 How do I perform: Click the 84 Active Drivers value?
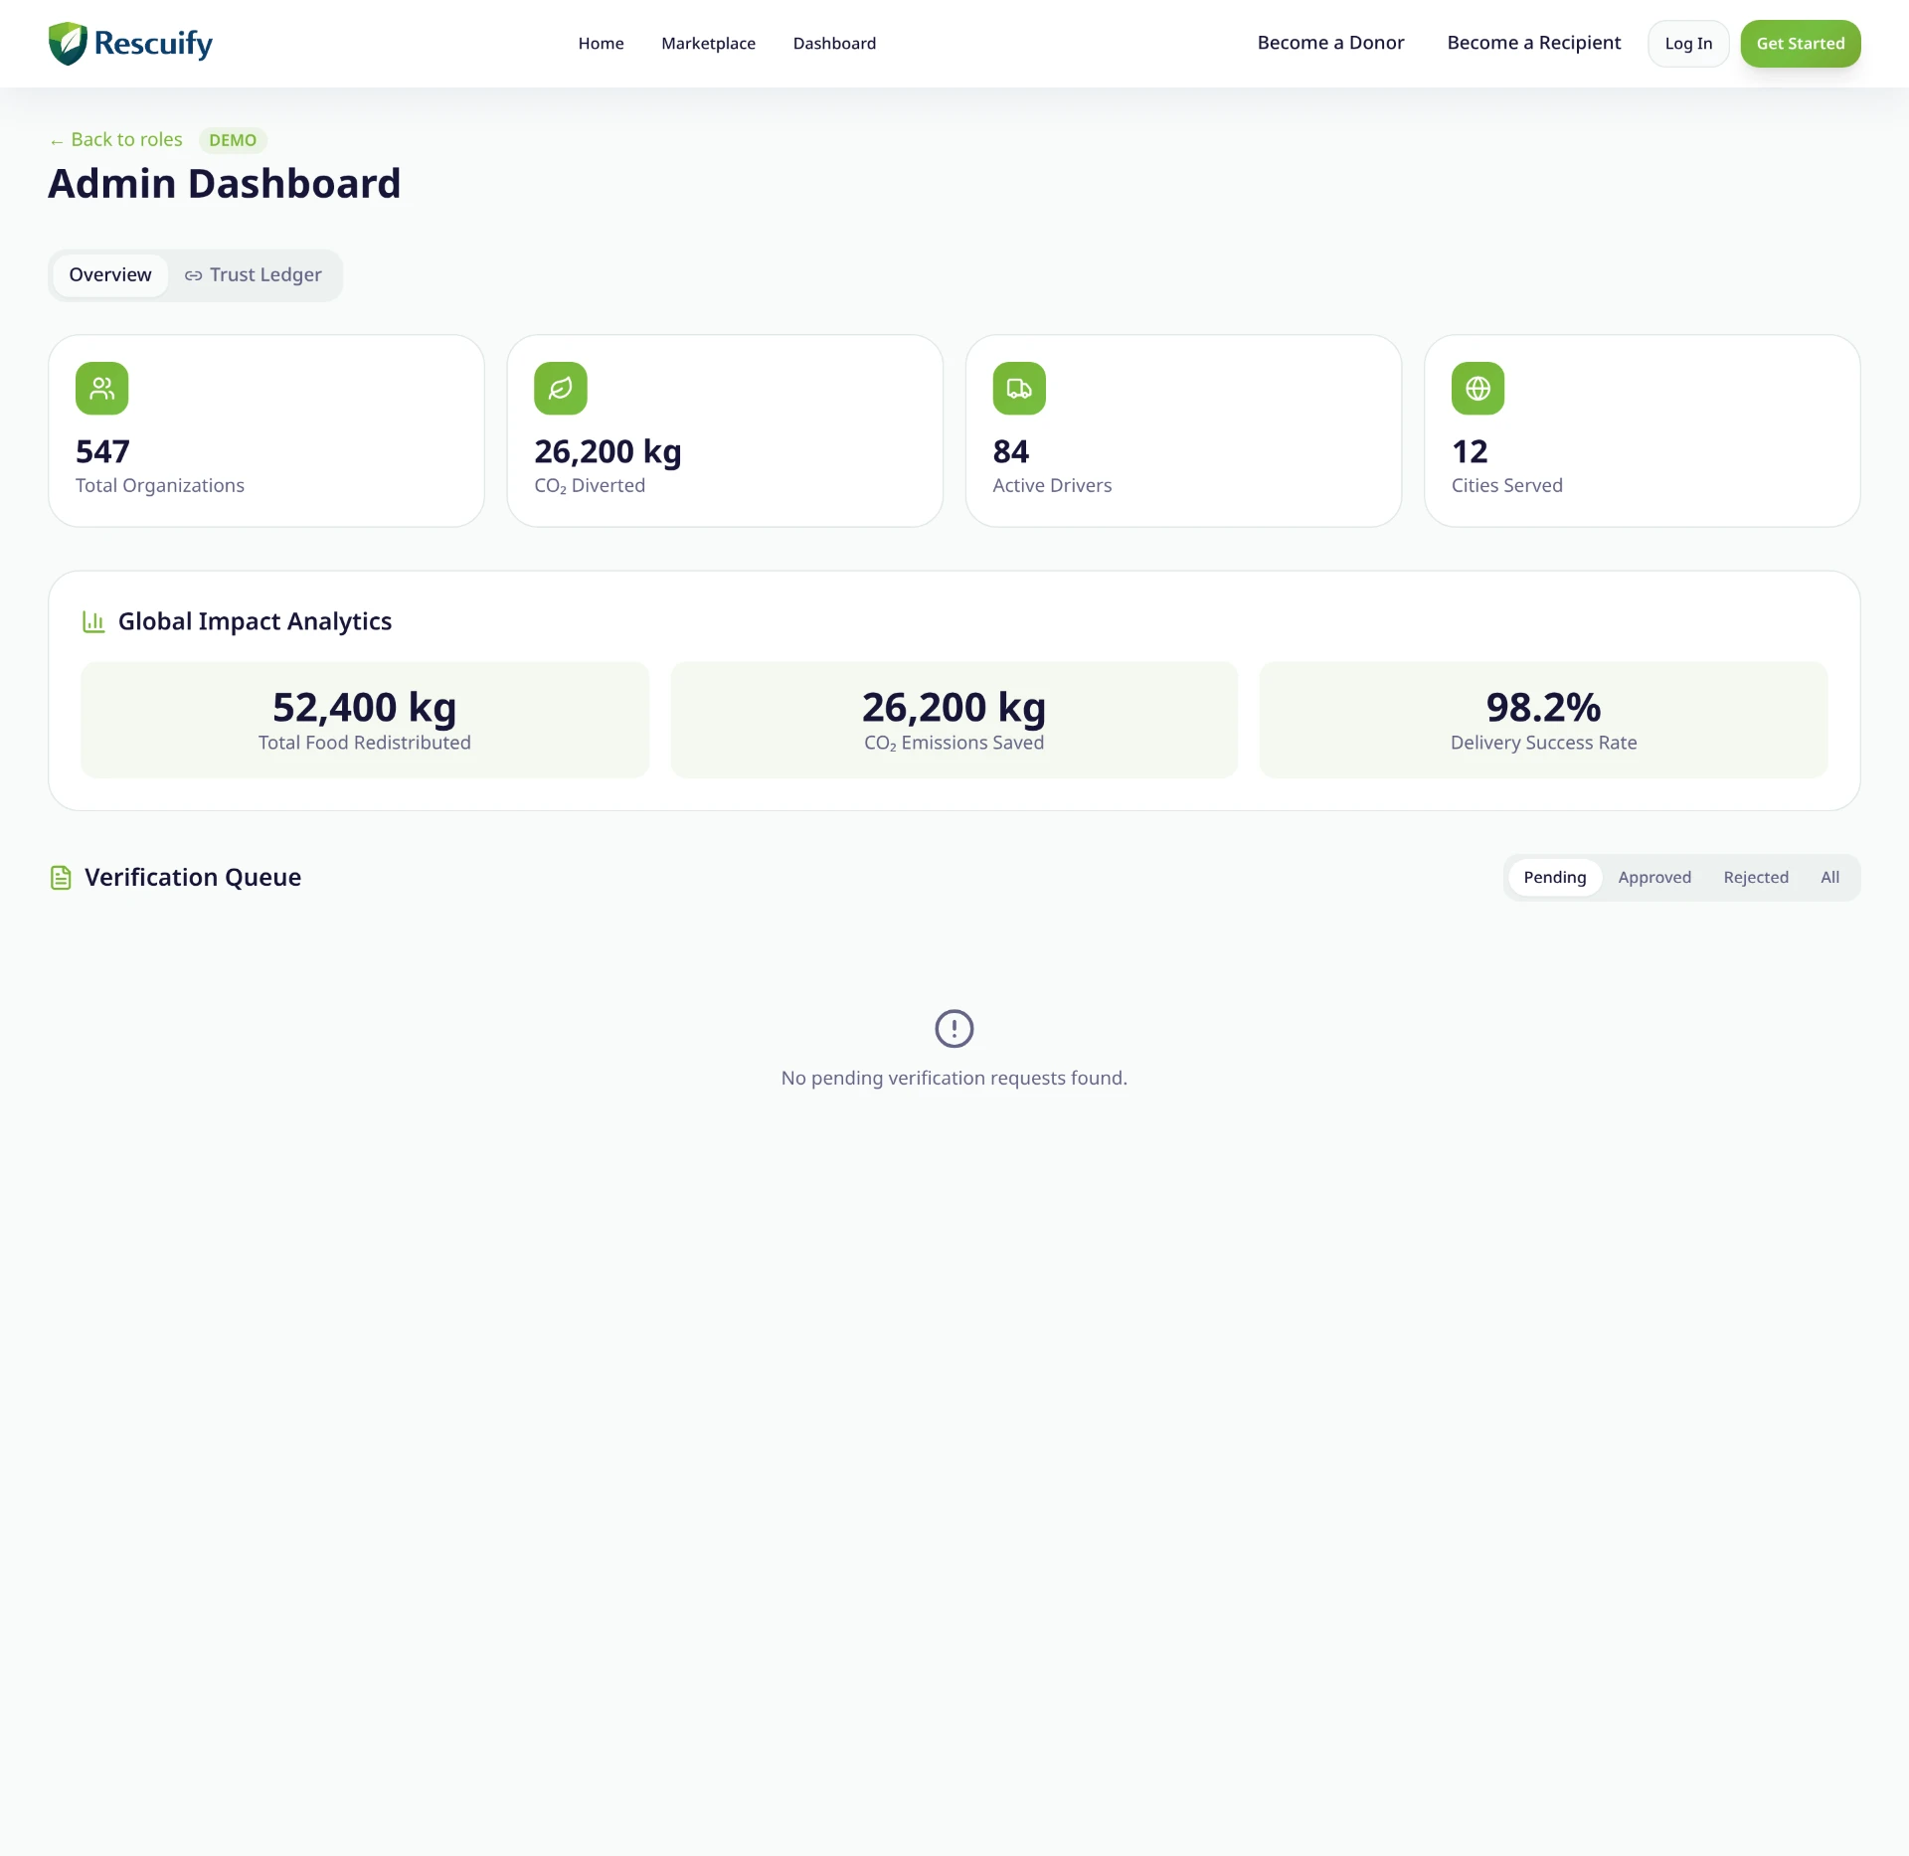1010,452
